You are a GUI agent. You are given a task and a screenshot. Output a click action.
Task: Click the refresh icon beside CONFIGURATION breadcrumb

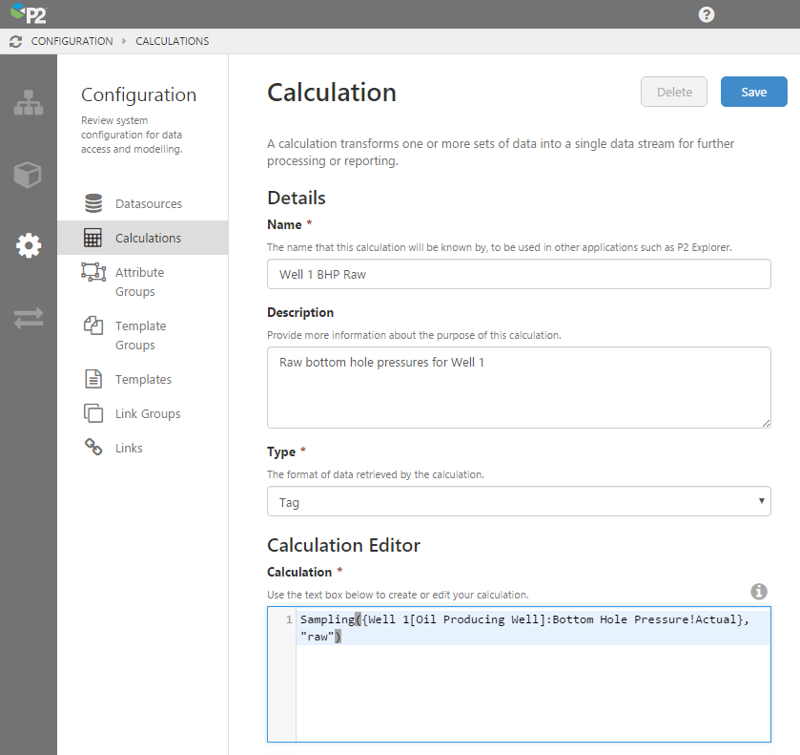point(15,42)
